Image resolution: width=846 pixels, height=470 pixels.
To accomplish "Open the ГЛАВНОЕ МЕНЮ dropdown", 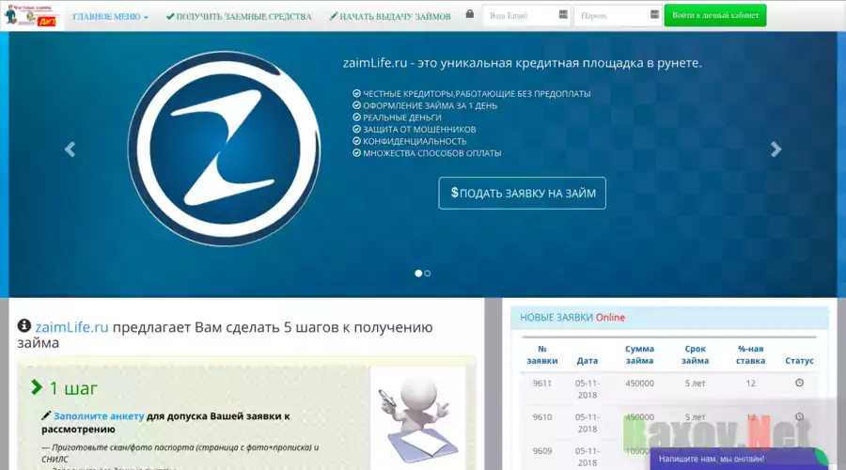I will point(110,17).
